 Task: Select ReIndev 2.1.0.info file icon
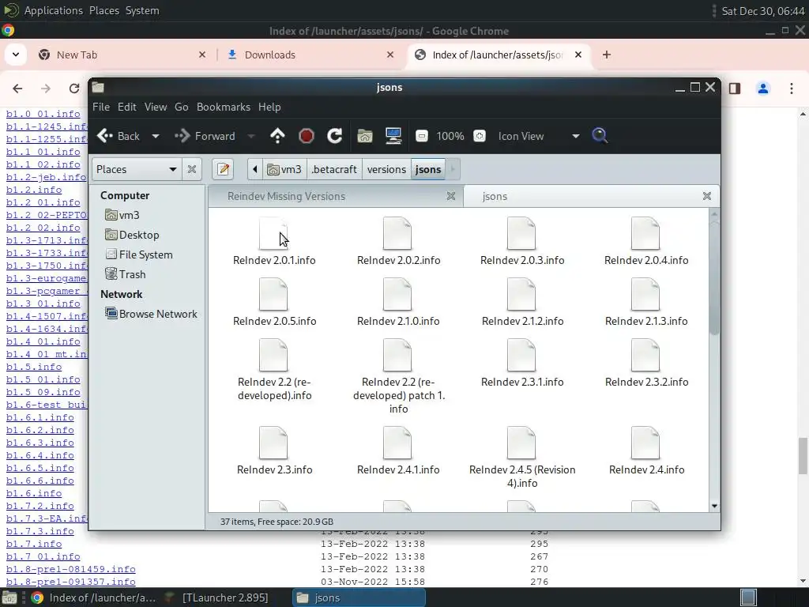pos(397,294)
